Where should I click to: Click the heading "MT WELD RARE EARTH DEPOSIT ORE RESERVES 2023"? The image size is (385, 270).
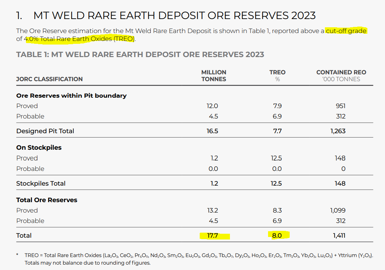coord(175,15)
